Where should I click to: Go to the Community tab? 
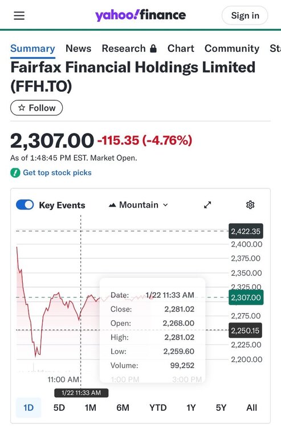[x=232, y=49]
